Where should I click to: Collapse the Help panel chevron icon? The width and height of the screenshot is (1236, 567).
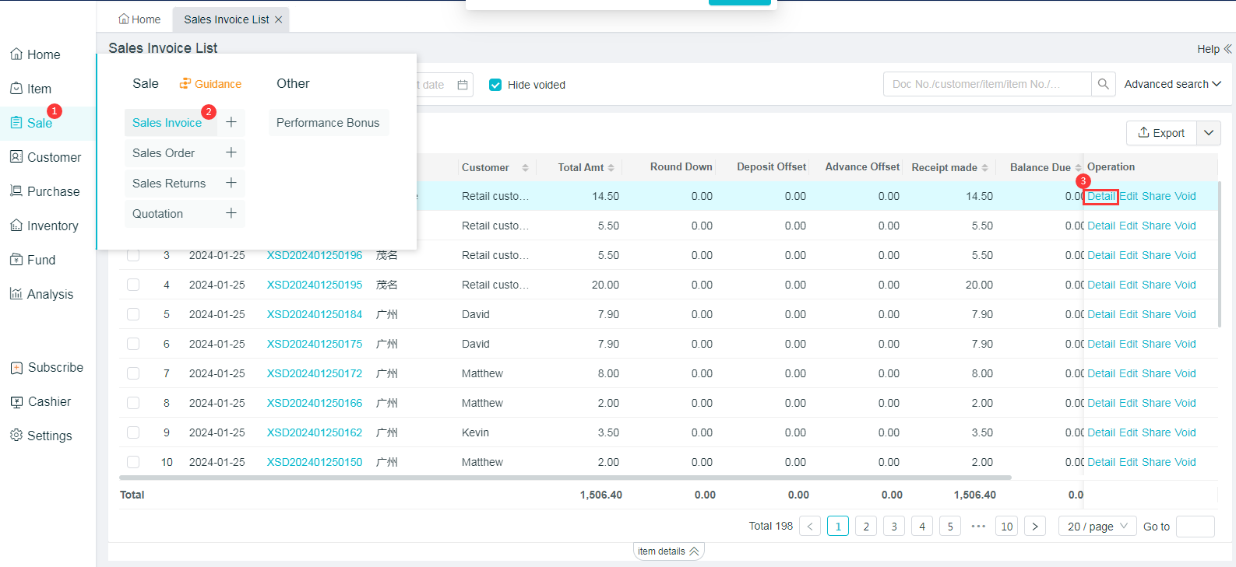(x=1227, y=49)
